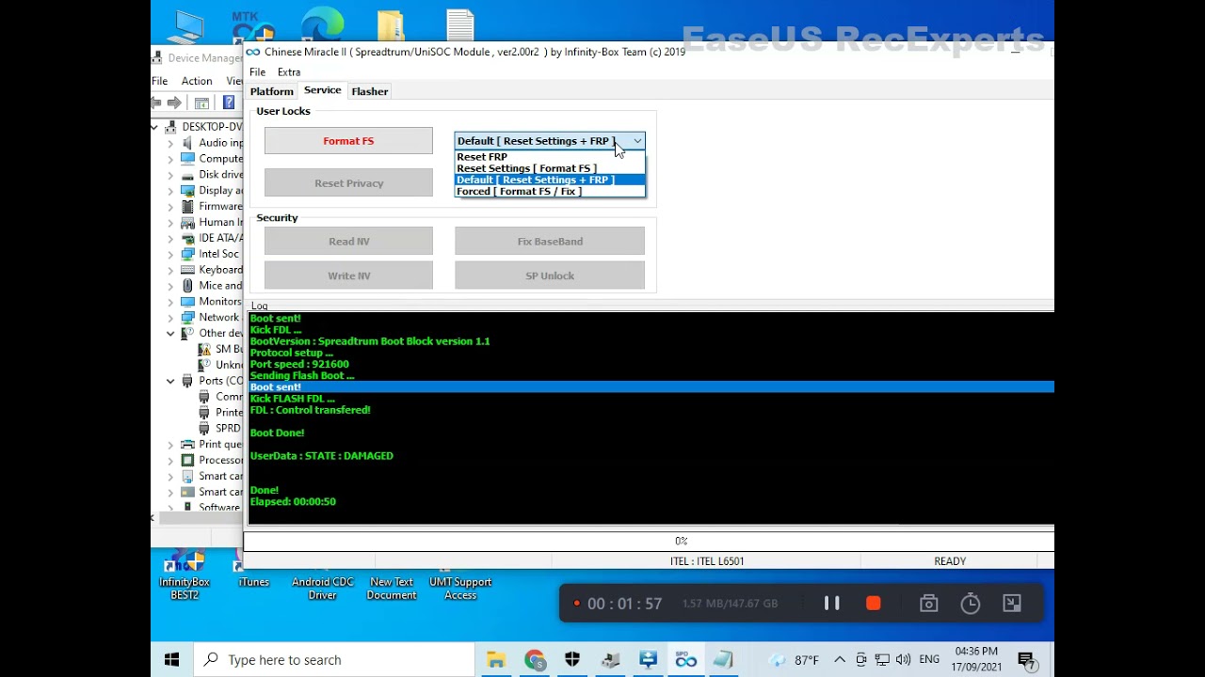Viewport: 1205px width, 677px height.
Task: Expand the Disk drives category
Action: (170, 175)
